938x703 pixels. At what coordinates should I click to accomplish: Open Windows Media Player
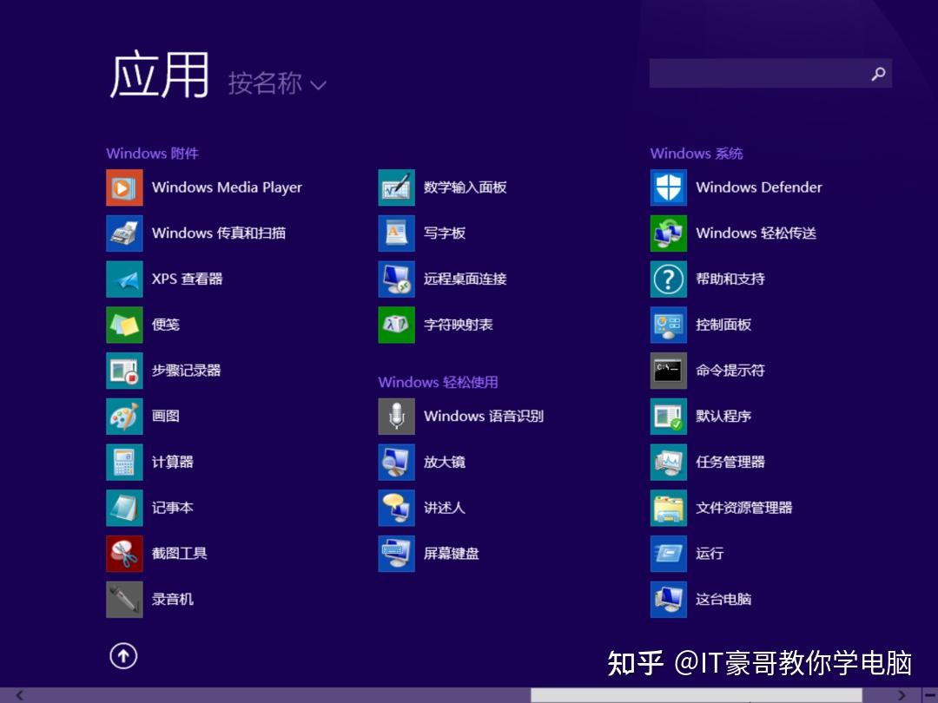click(226, 187)
